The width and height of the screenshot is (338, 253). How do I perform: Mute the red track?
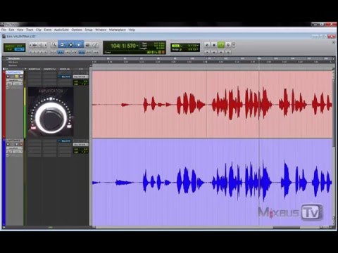pos(21,77)
